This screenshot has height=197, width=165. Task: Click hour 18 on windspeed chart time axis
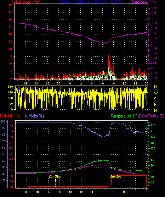click(x=113, y=83)
